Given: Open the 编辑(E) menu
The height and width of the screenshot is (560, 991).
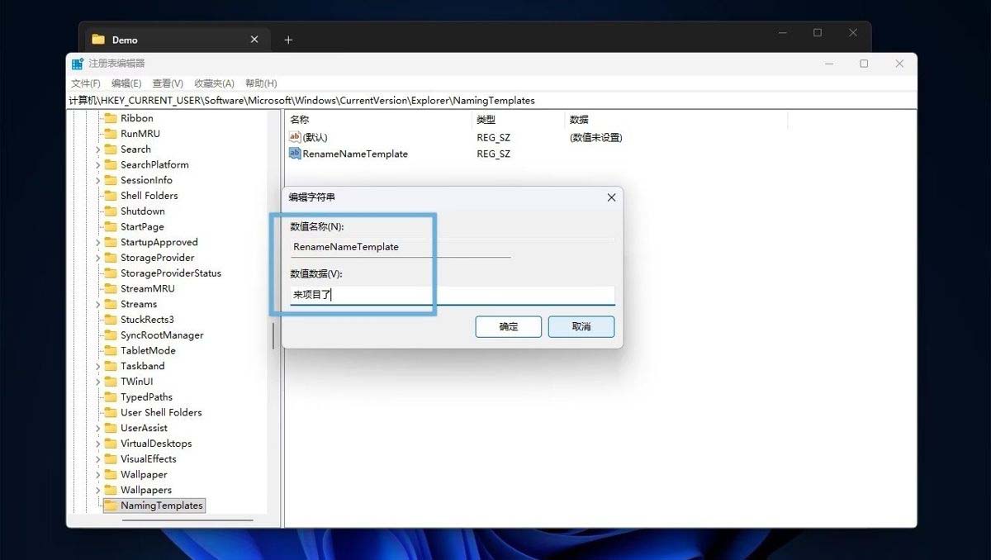Looking at the screenshot, I should pyautogui.click(x=126, y=83).
